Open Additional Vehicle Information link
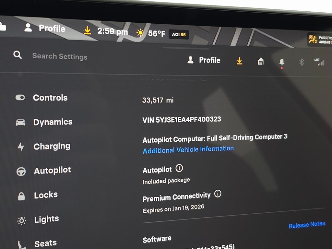Image resolution: width=332 pixels, height=249 pixels. coord(188,149)
